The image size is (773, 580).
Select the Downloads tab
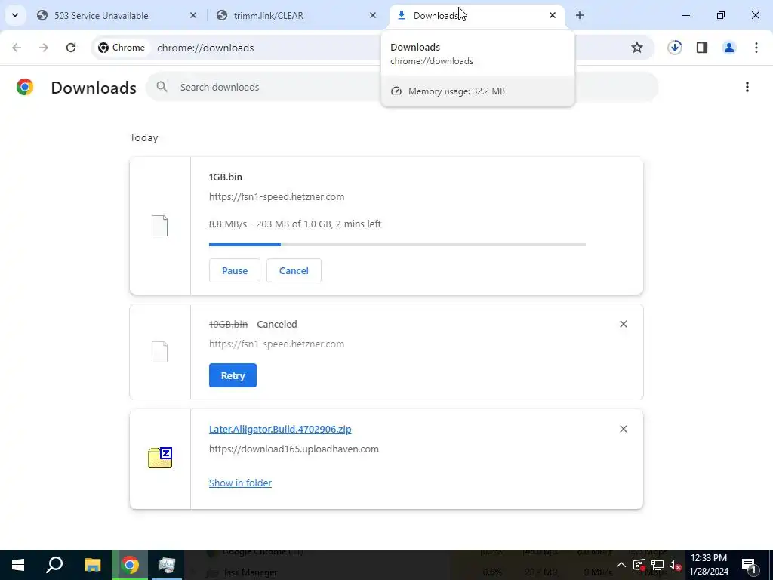tap(476, 15)
